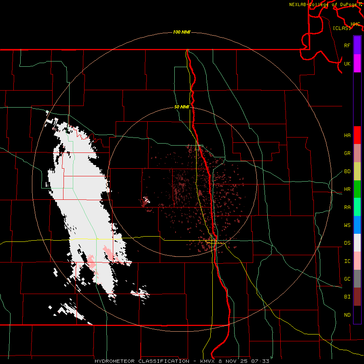The width and height of the screenshot is (364, 364).
Task: Click the HHC product label
Action: coord(355,24)
